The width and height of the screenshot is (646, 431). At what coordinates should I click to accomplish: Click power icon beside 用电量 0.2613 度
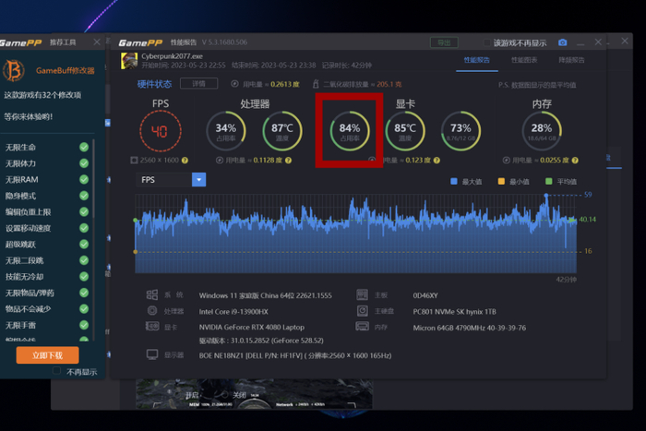point(234,84)
